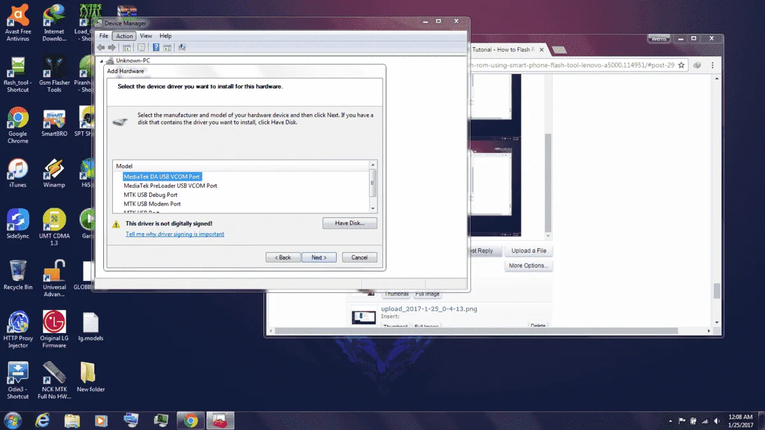765x430 pixels.
Task: Click the taskbar clock showing 12:08 AM
Action: point(742,420)
